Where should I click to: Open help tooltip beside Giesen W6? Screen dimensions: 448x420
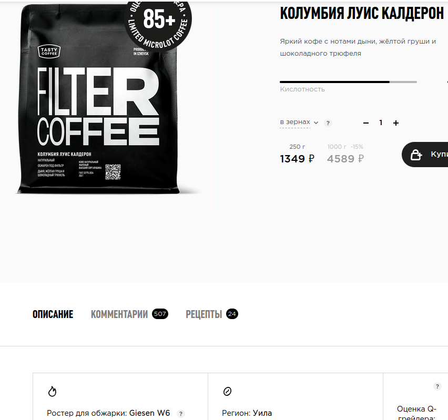pos(180,413)
